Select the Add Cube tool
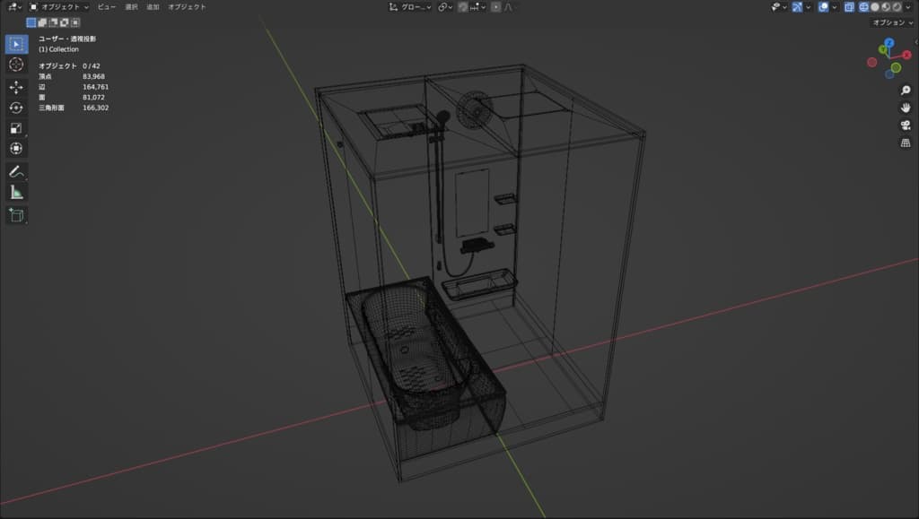919x519 pixels. pyautogui.click(x=16, y=215)
